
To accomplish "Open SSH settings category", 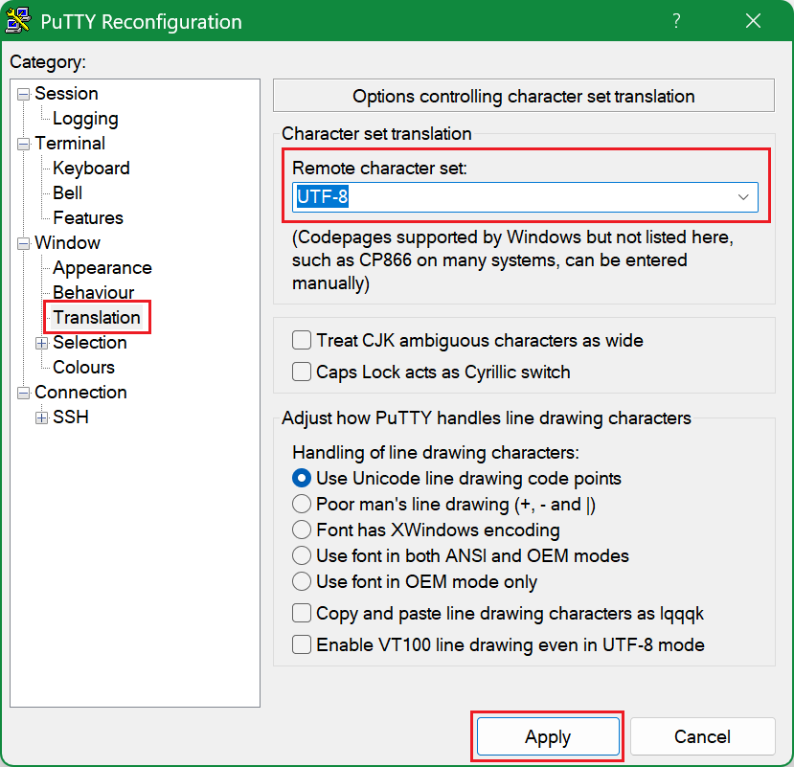I will (70, 417).
